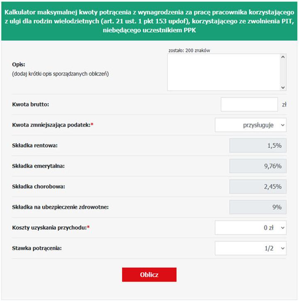This screenshot has width=299, height=301.
Task: Click the Składka chorobowa 2,45% field
Action: click(258, 187)
